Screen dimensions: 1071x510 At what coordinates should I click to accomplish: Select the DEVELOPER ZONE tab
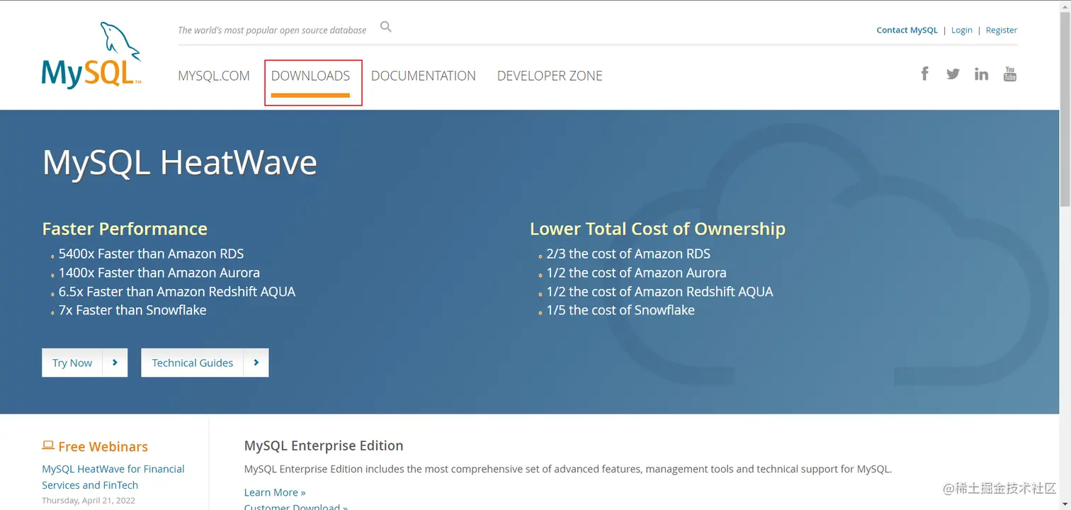click(550, 76)
